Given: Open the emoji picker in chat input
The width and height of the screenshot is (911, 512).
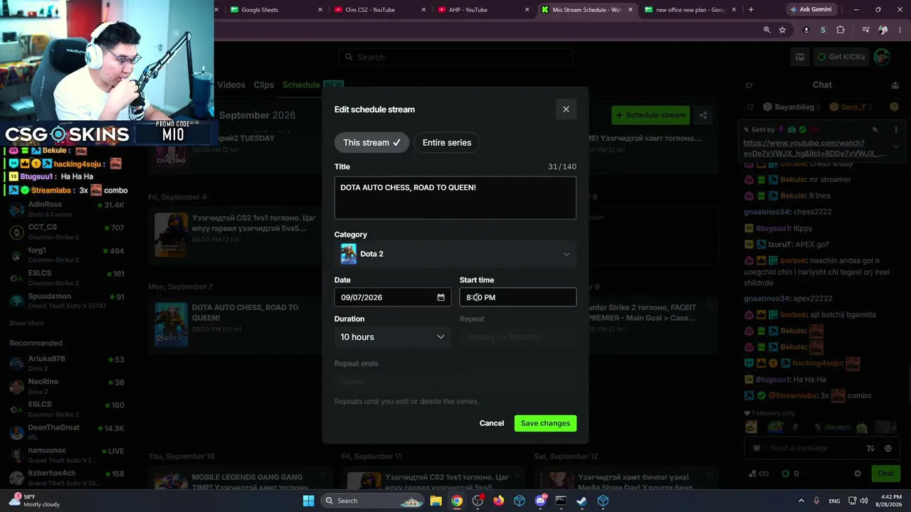Looking at the screenshot, I should (x=888, y=449).
